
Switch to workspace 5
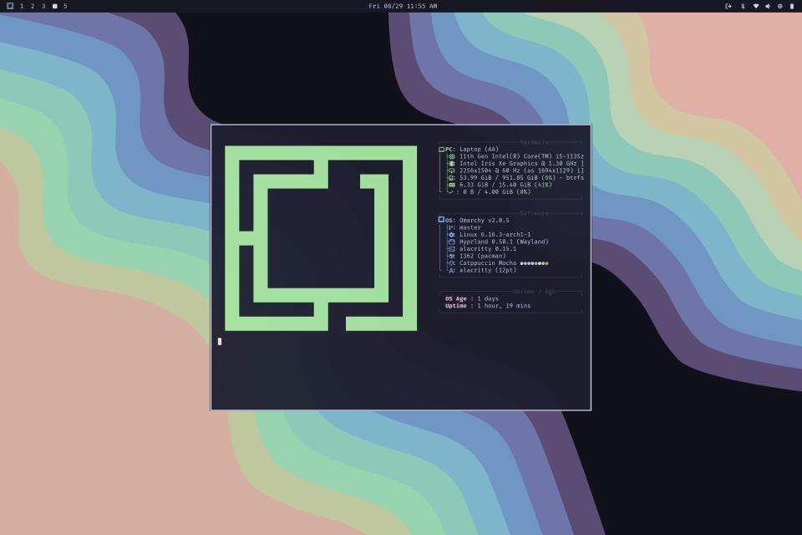tap(65, 6)
